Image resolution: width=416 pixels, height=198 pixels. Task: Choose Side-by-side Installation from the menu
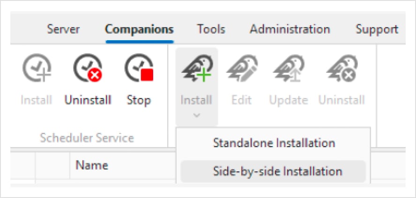click(273, 171)
